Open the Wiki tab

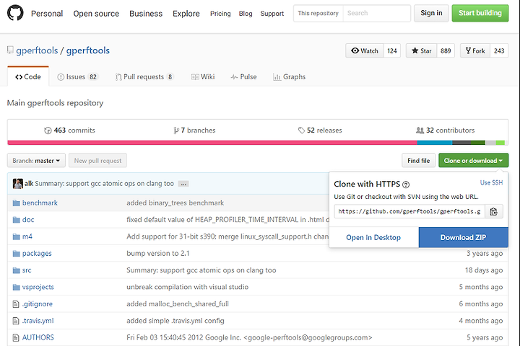coord(203,77)
